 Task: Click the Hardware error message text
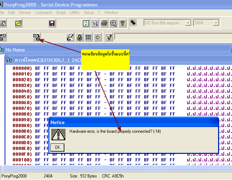click(x=115, y=131)
